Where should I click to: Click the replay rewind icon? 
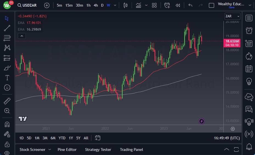pos(178,5)
